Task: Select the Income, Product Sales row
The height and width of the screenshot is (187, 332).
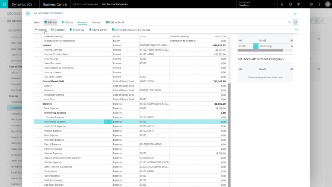Action: (x=131, y=54)
